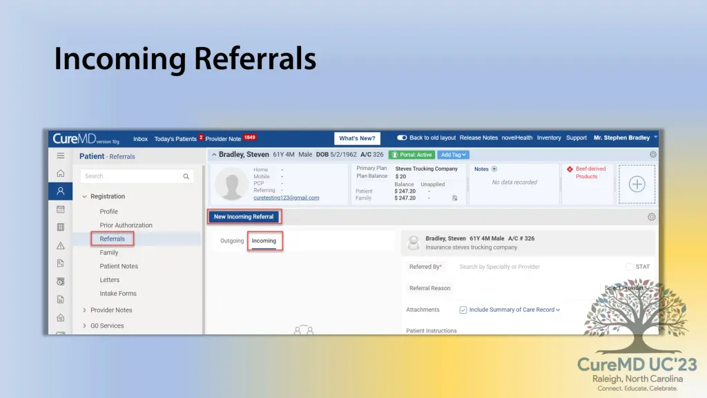Open Prior Authorization in the tree
Viewport: 707px width, 398px height.
tap(126, 225)
